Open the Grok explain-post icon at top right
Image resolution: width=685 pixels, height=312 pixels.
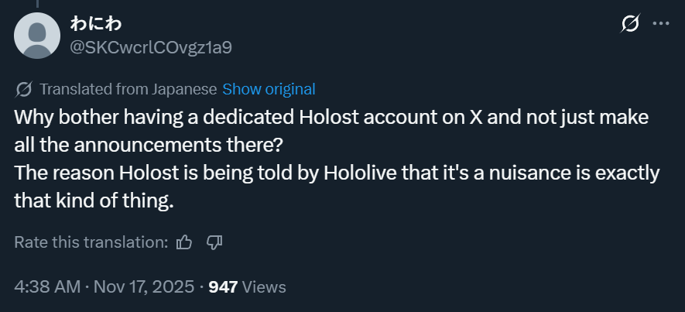coord(630,24)
